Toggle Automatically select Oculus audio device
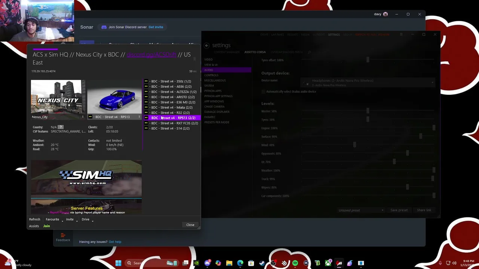479x269 pixels. [x=263, y=92]
